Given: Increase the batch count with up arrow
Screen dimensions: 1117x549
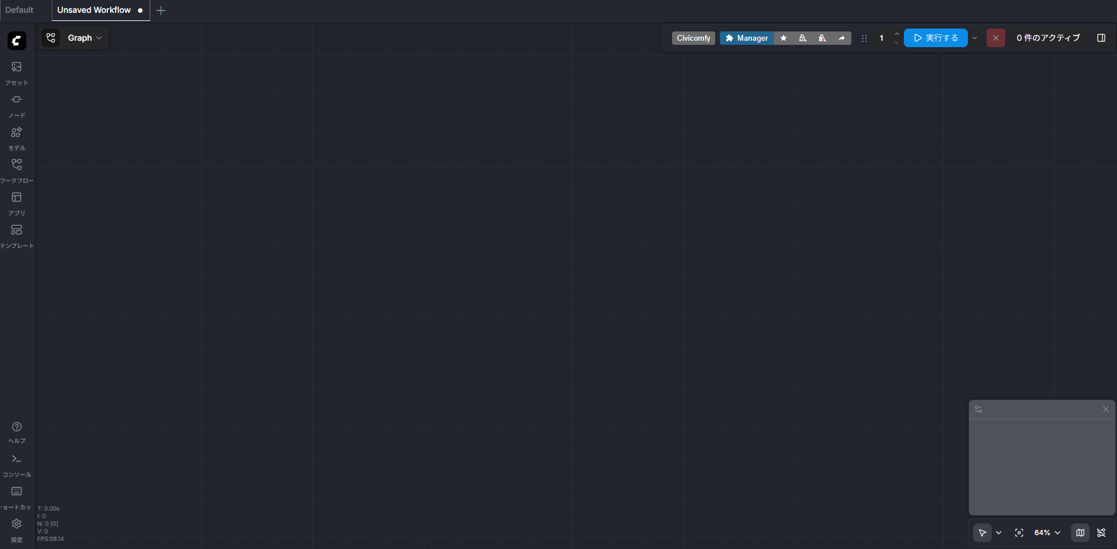Looking at the screenshot, I should [897, 34].
